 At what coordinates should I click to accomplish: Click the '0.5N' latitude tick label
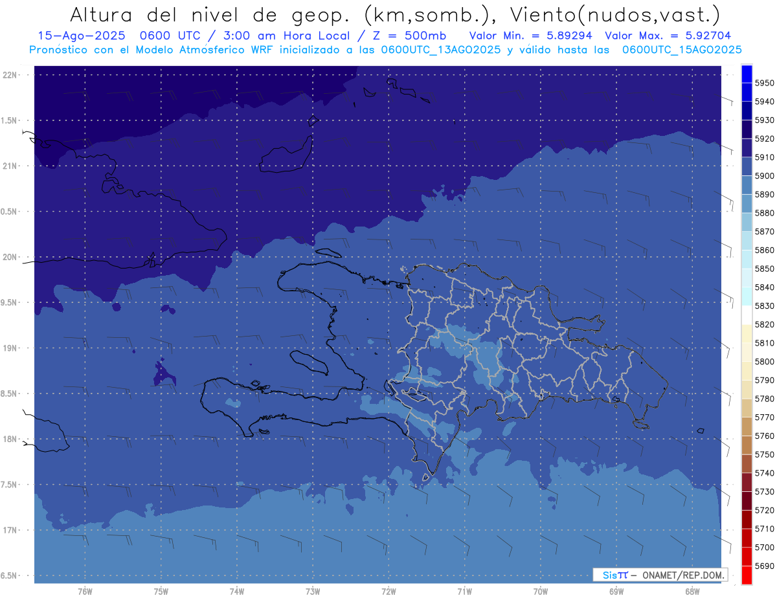(x=9, y=212)
